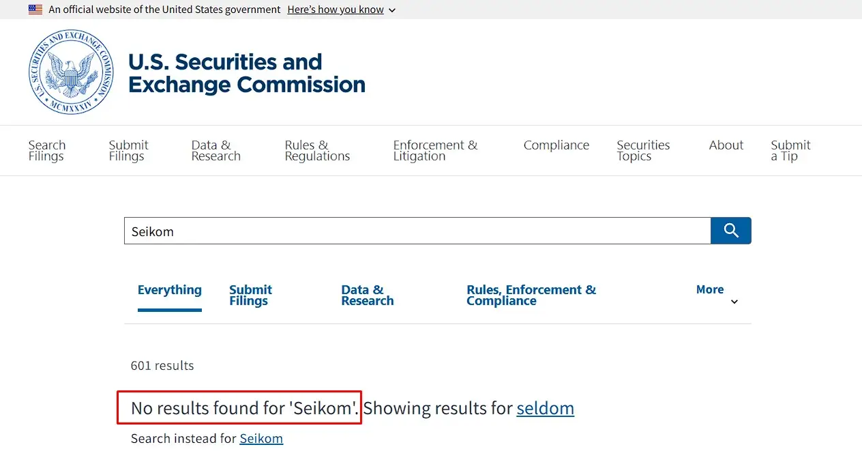
Task: Click "Seikom" to search instead
Action: [x=262, y=439]
